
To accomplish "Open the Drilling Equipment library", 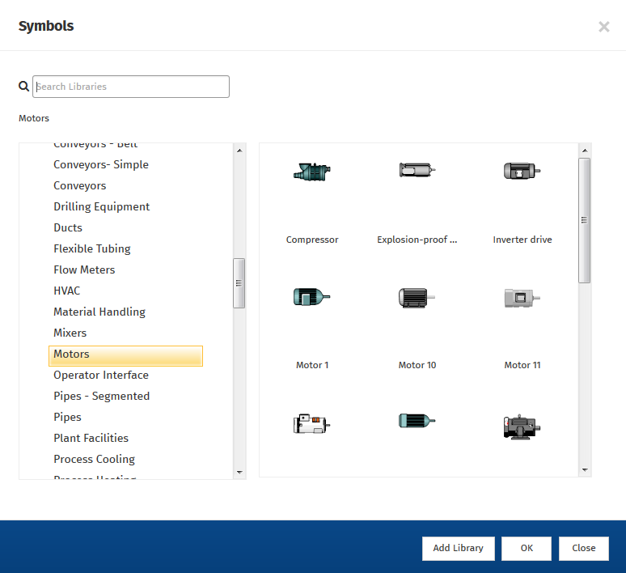I will tap(101, 206).
